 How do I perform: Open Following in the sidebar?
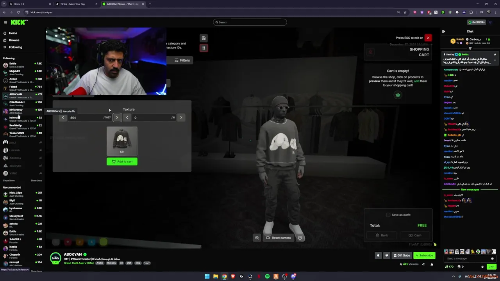[x=16, y=47]
